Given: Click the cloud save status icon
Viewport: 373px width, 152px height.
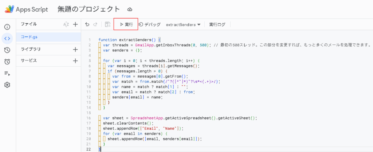Looking at the screenshot, I should coord(130,9).
